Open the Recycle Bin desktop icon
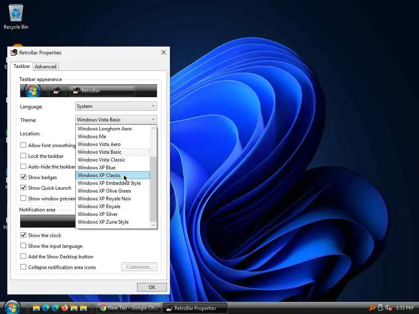The image size is (419, 314). tap(16, 16)
